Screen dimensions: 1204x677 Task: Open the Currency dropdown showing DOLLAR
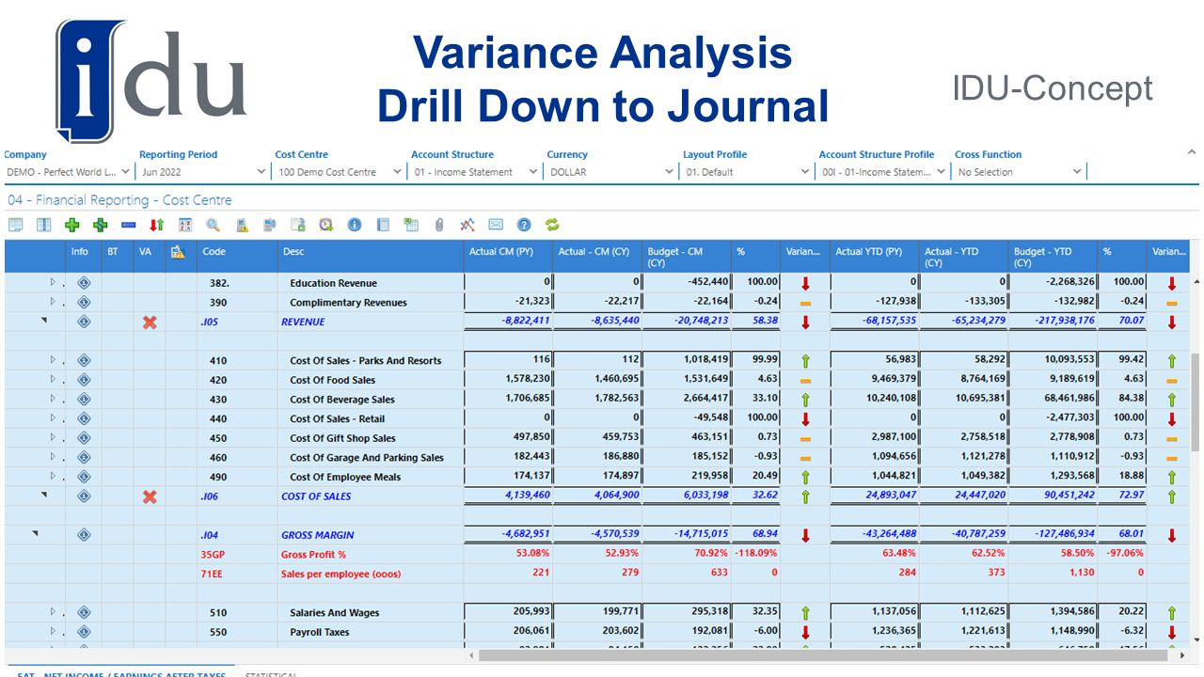click(670, 173)
